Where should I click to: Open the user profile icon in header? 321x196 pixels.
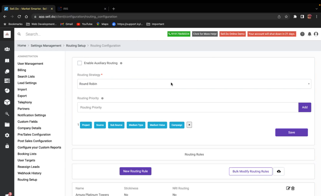[x=316, y=34]
